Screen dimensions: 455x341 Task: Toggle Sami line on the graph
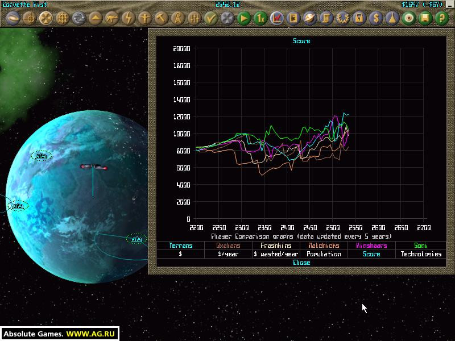pos(420,246)
